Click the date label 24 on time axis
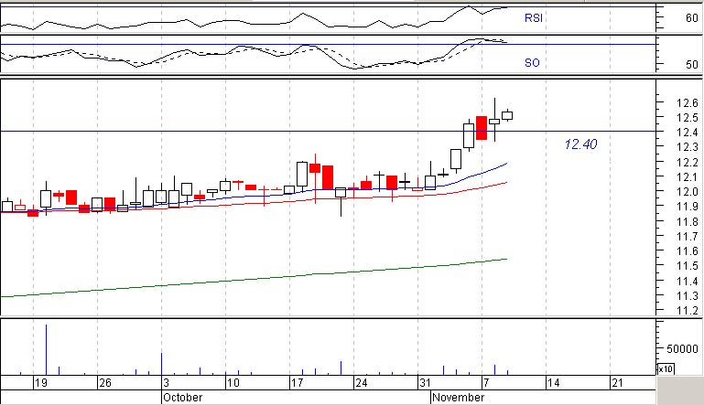The width and height of the screenshot is (704, 405). [x=362, y=383]
